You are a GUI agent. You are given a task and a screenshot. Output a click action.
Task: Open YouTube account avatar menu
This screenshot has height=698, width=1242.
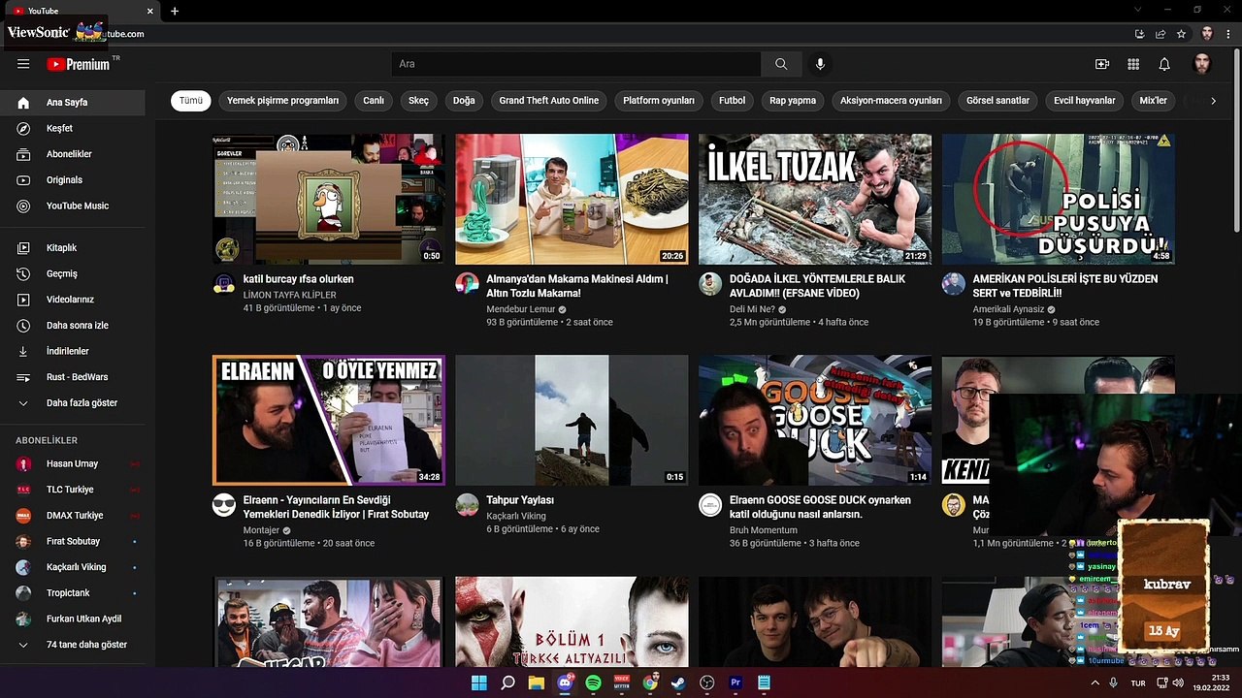1202,64
